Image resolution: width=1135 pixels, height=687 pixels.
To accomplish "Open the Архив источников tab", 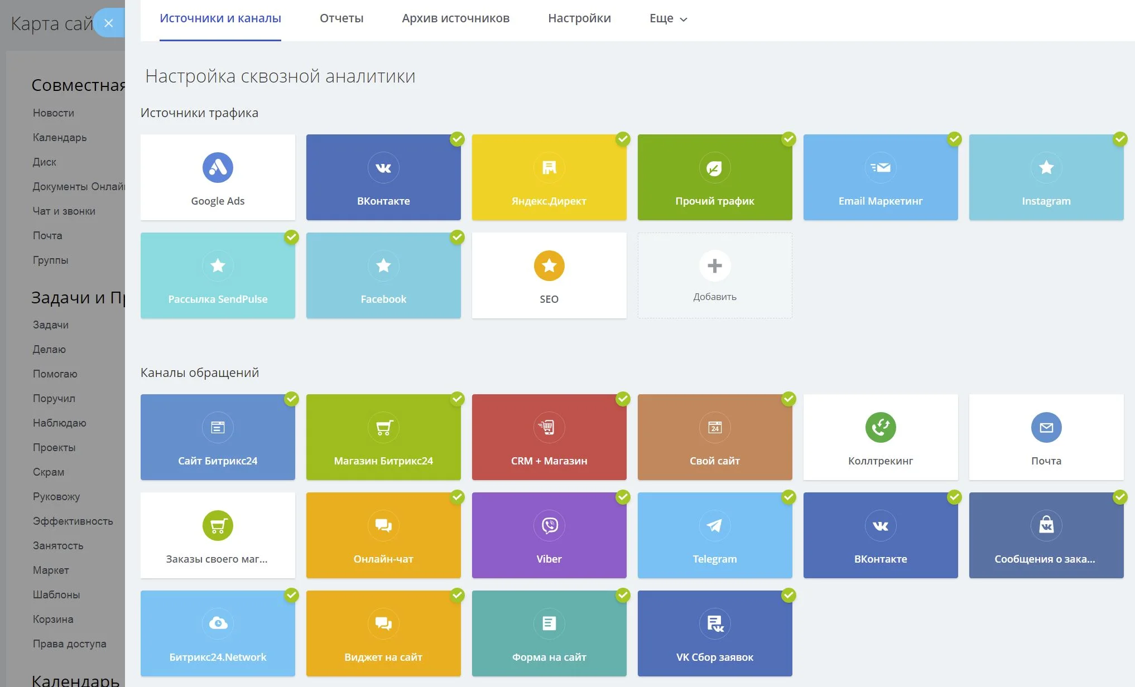I will tap(456, 18).
